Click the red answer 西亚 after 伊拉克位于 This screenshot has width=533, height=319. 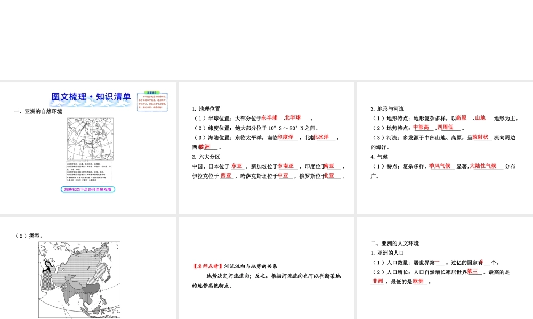pyautogui.click(x=226, y=175)
